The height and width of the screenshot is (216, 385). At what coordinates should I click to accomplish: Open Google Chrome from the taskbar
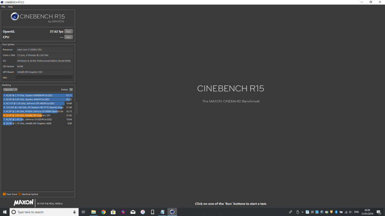coord(103,212)
